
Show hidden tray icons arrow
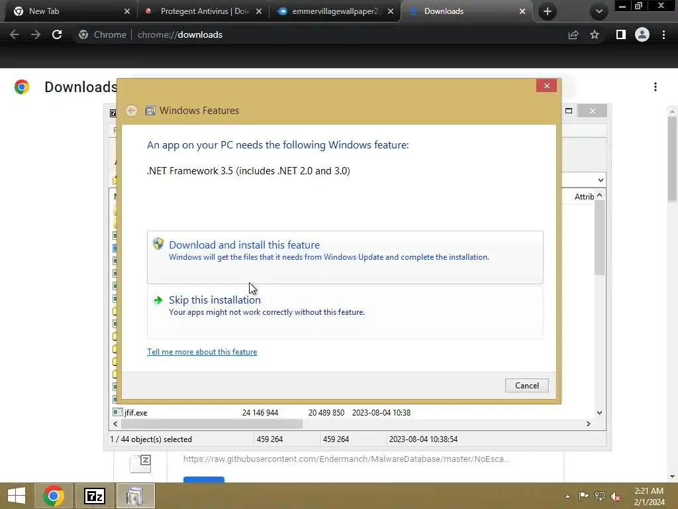point(567,496)
